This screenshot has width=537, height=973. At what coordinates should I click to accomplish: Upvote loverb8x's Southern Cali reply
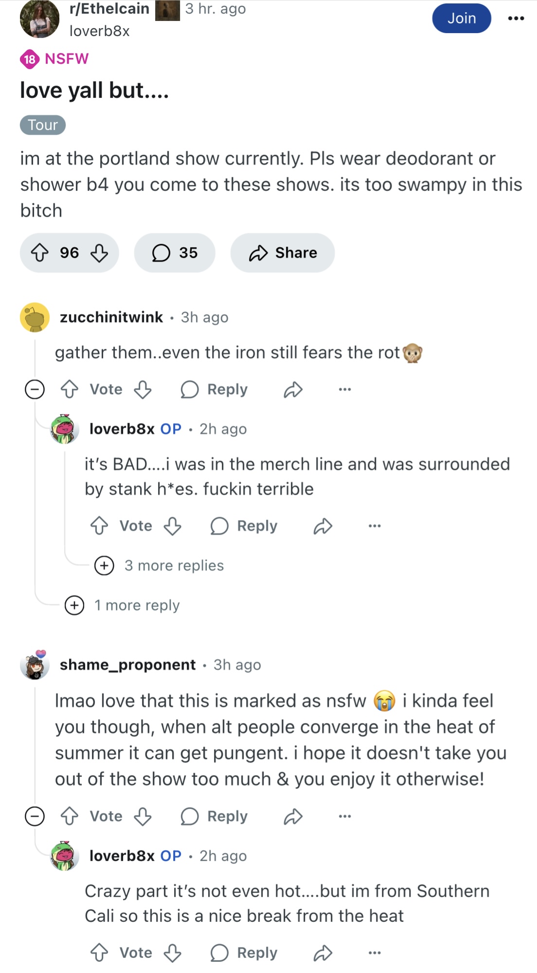coord(99,953)
